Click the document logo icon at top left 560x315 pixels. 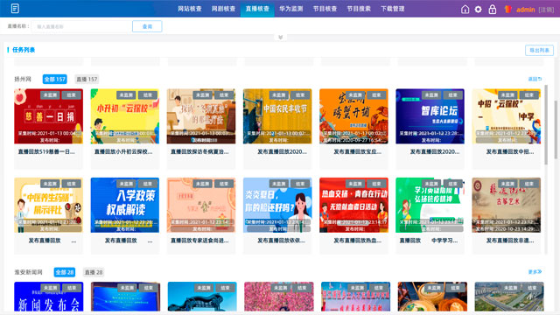[15, 9]
